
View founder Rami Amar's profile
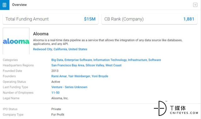click(59, 76)
